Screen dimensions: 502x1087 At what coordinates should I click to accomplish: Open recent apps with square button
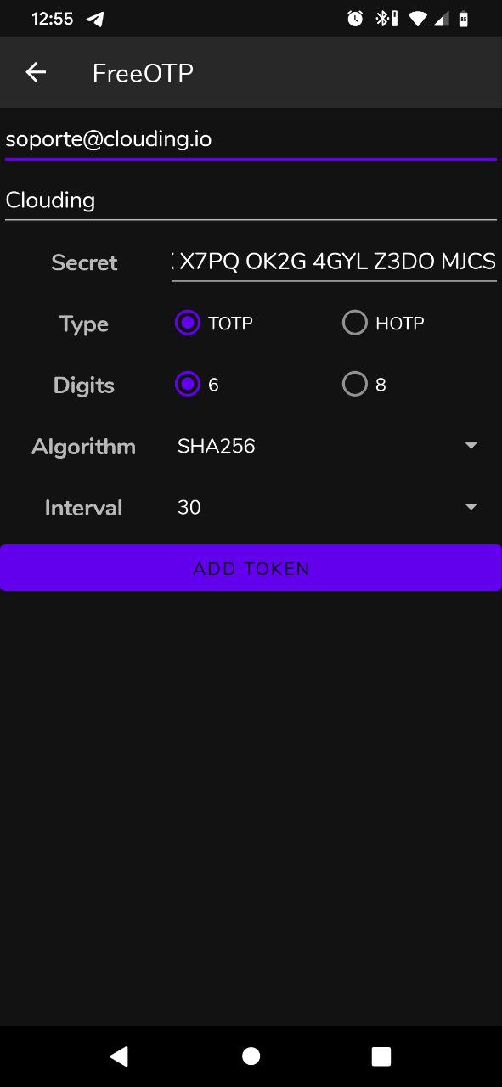point(381,1056)
